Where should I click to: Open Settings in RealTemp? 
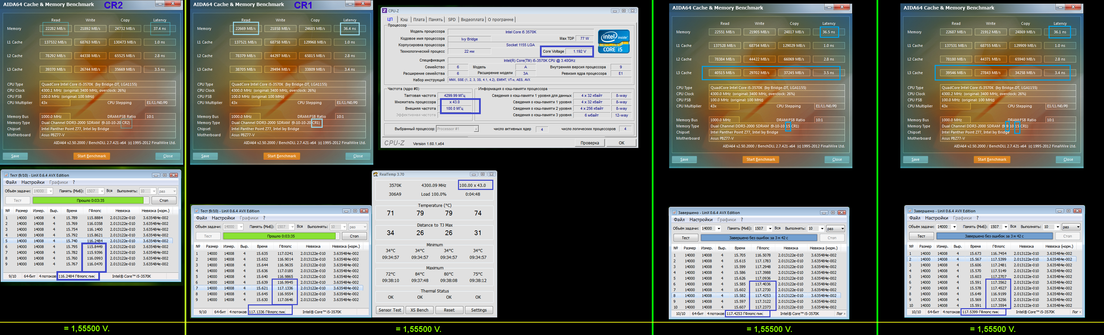479,310
